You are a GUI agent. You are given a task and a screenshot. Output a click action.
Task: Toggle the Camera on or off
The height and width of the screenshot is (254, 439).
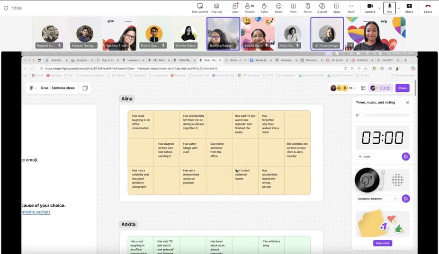[x=370, y=8]
